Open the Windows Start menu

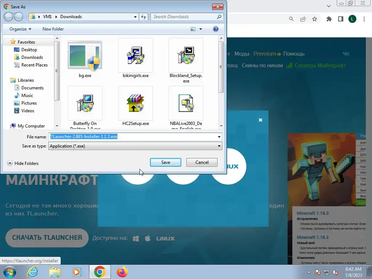[x=10, y=272]
